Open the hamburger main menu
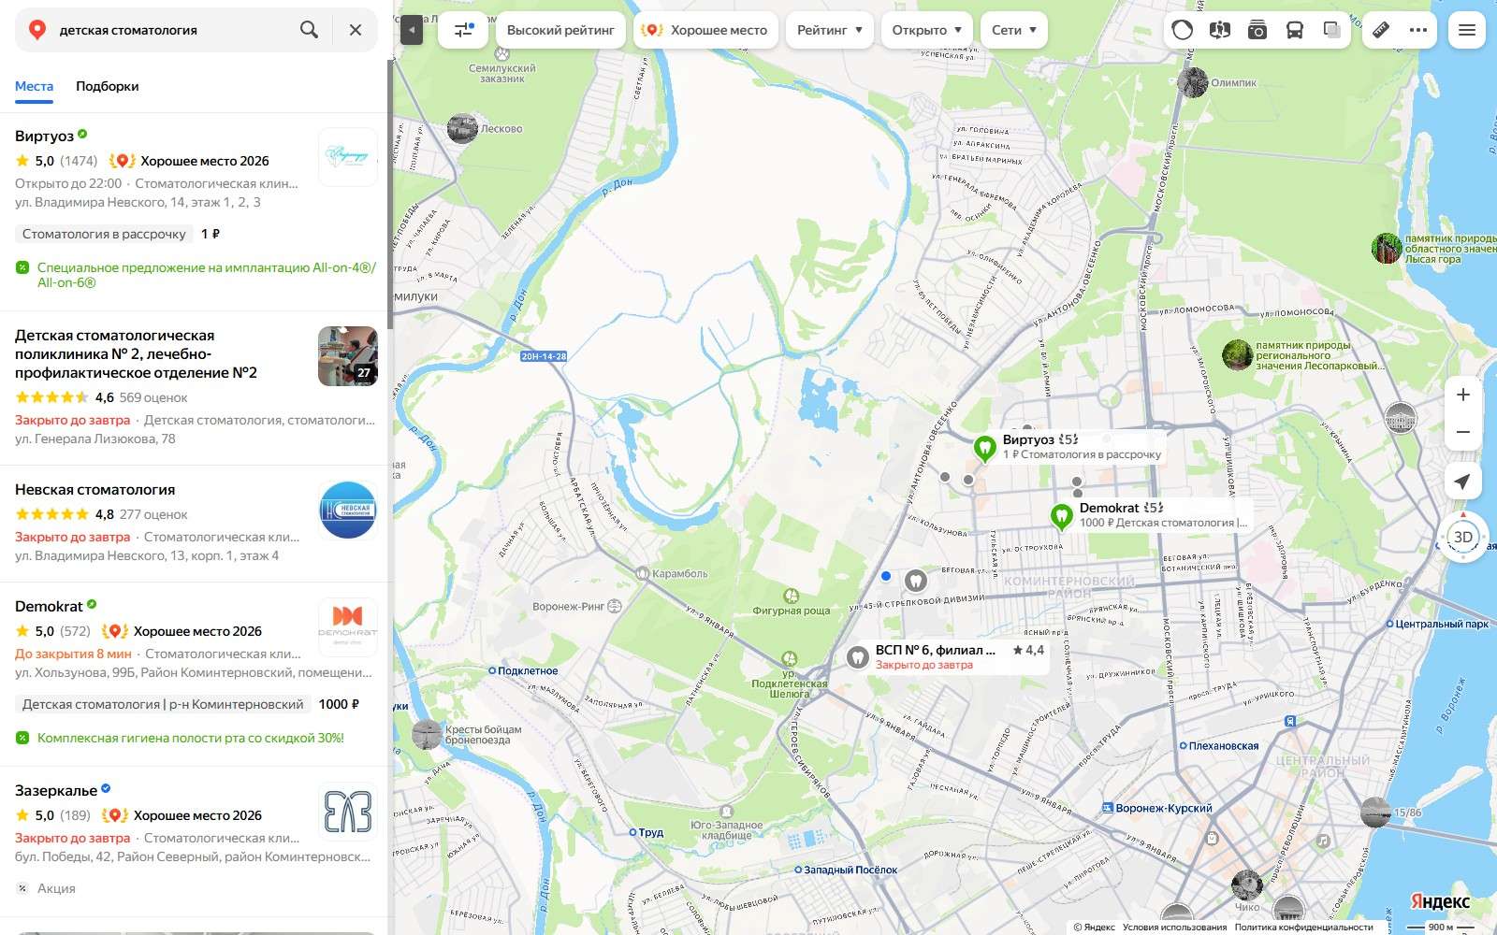 [x=1467, y=30]
